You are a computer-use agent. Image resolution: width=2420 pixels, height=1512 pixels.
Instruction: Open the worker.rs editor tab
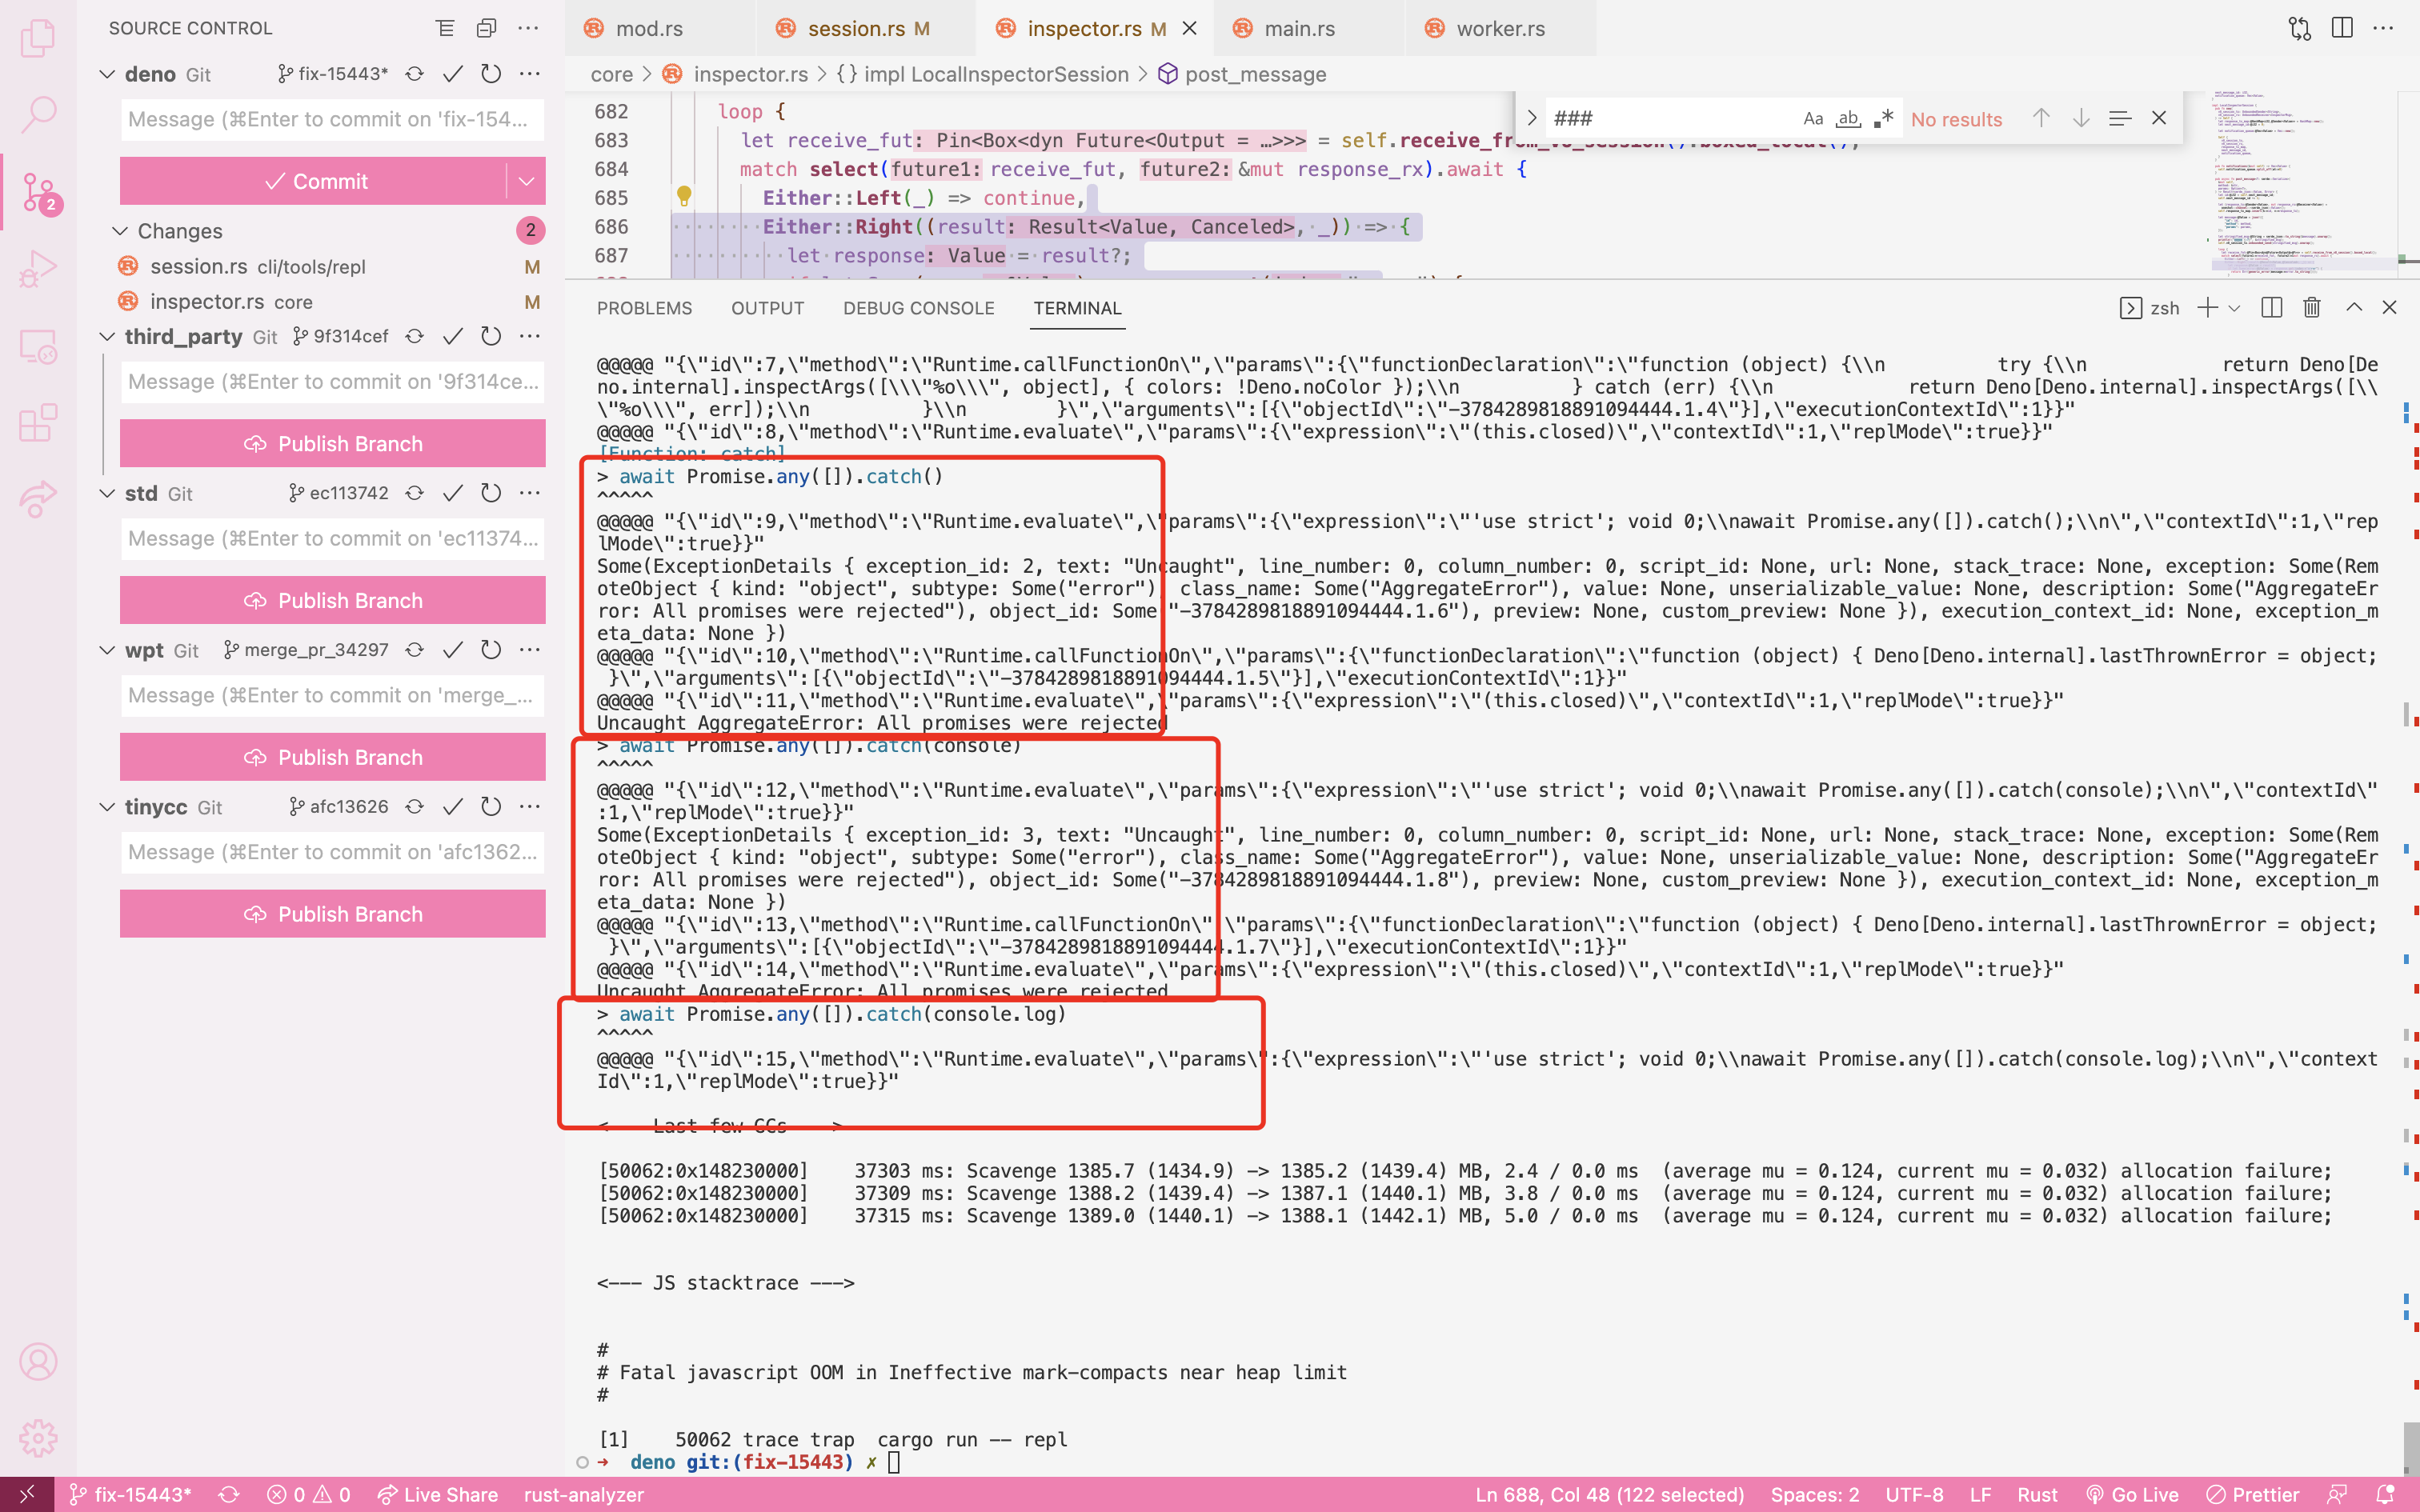1497,28
